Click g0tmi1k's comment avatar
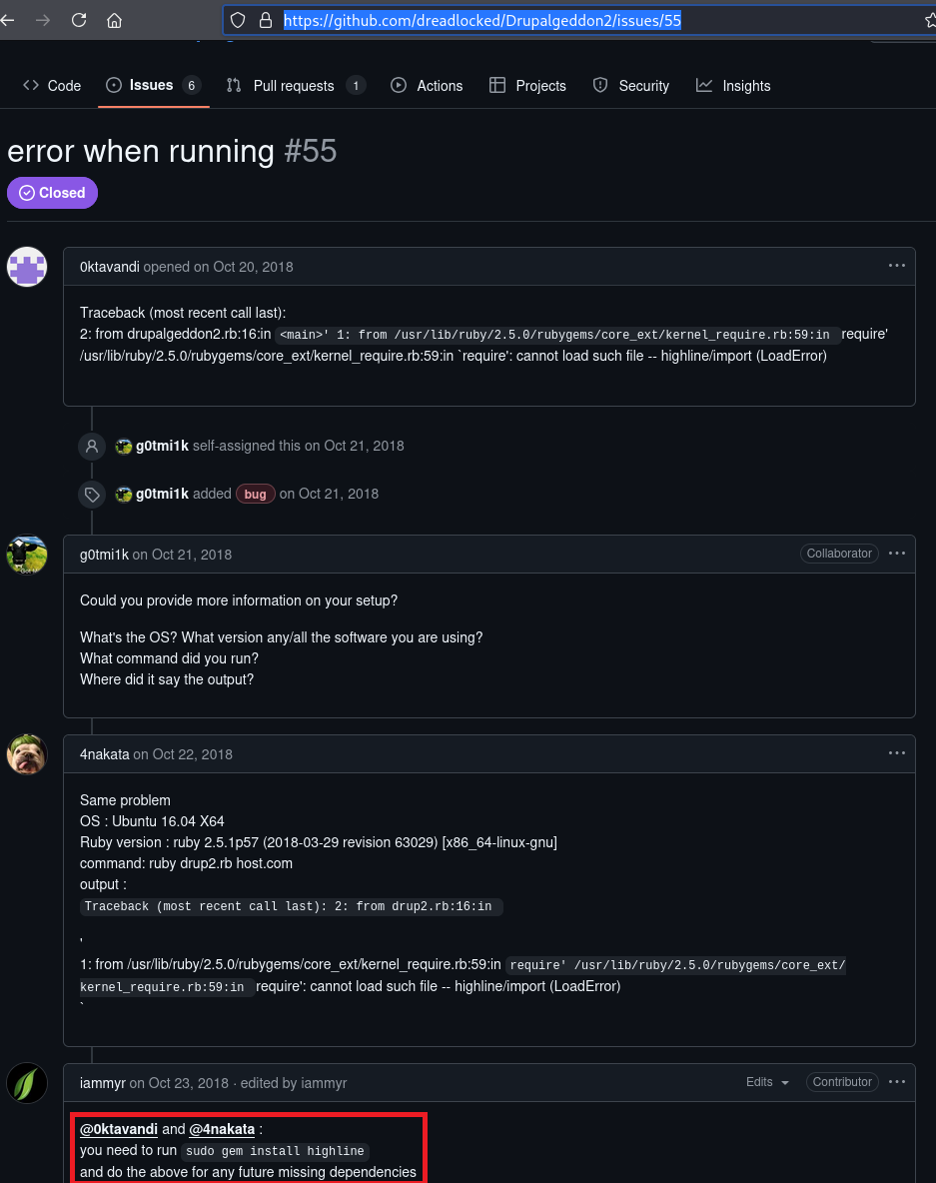Screen dimensions: 936x1183 tap(27, 555)
